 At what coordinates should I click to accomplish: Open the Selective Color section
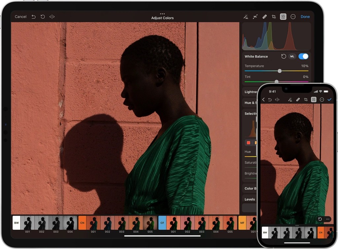250,113
